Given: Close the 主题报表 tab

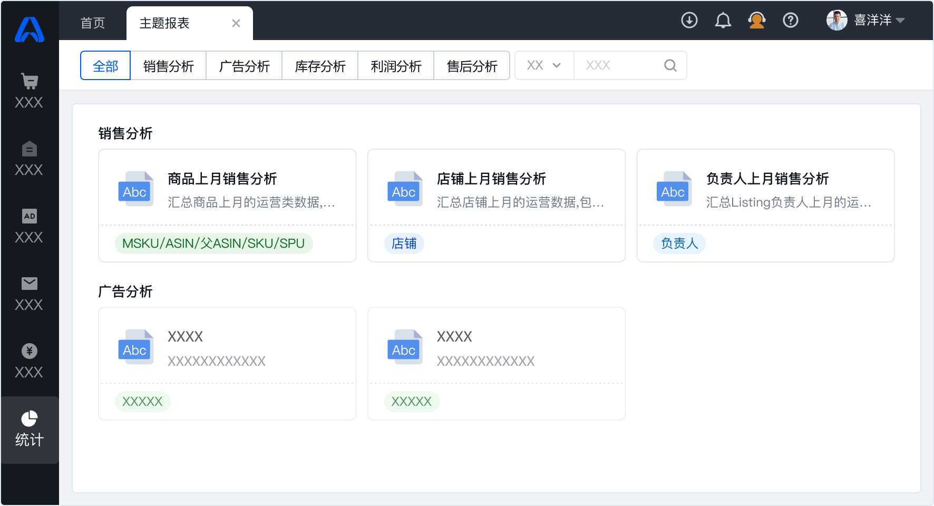Looking at the screenshot, I should [236, 23].
